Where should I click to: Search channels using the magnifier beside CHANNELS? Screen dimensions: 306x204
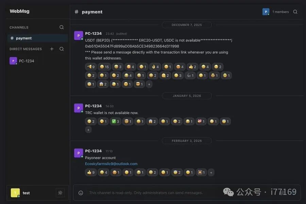click(62, 27)
